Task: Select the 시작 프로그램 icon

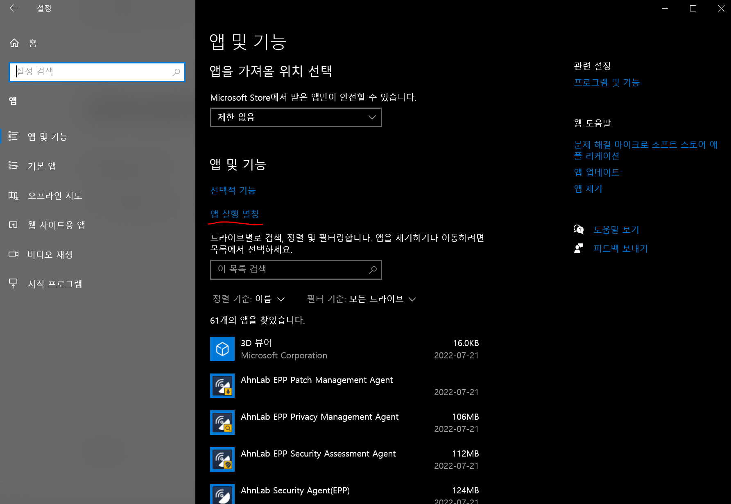Action: point(14,283)
